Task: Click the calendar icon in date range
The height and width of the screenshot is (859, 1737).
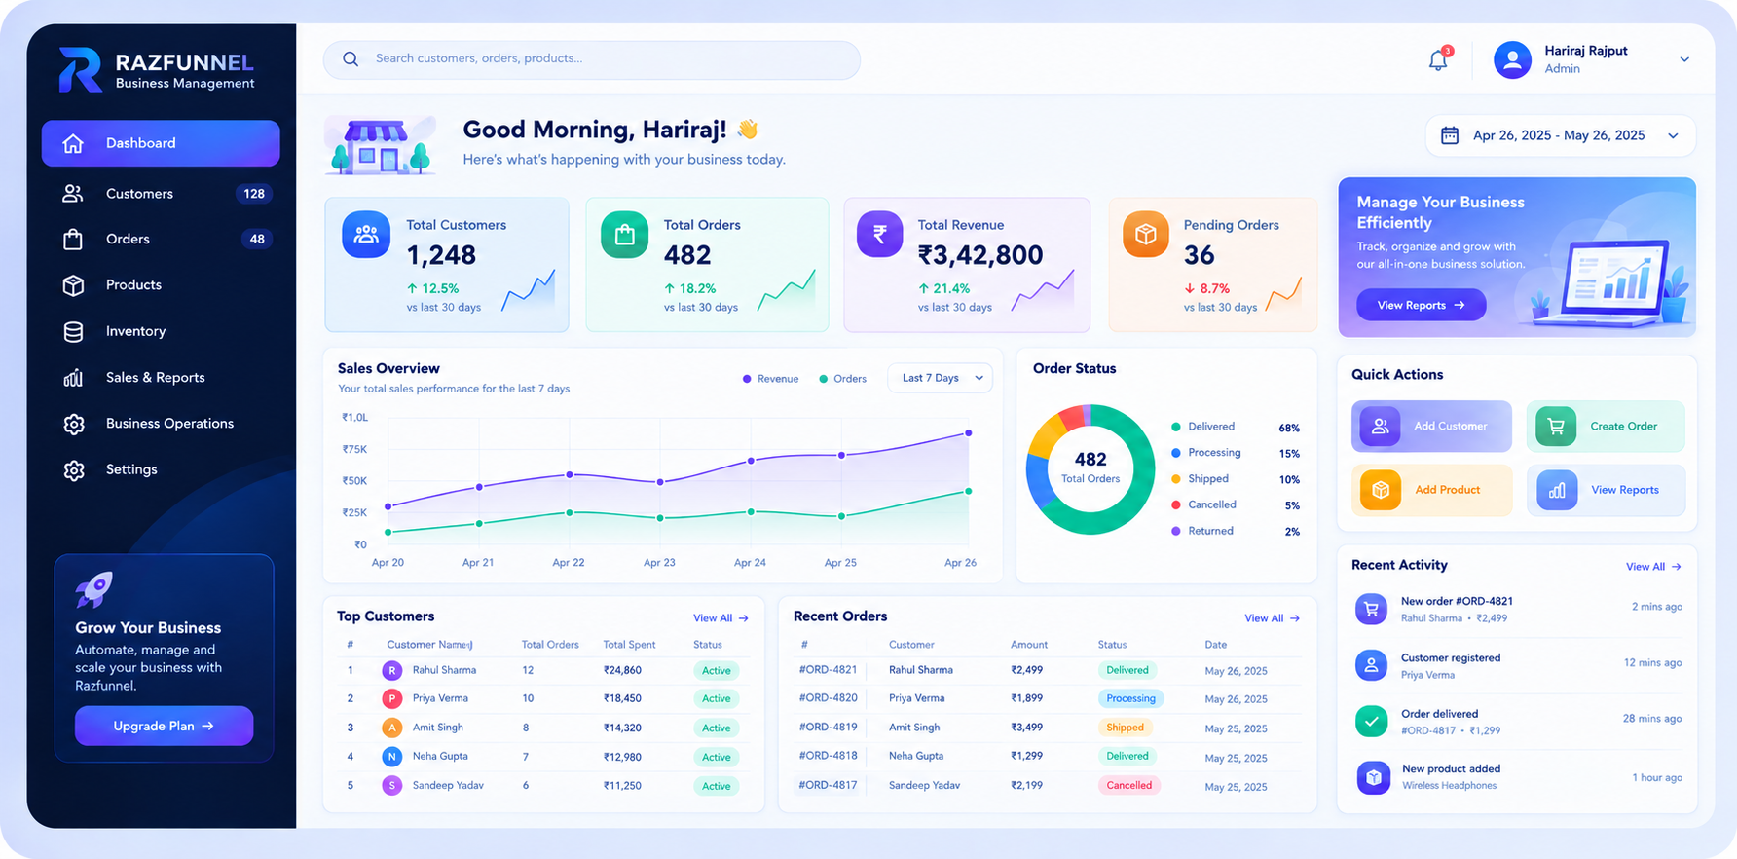Action: [x=1450, y=135]
